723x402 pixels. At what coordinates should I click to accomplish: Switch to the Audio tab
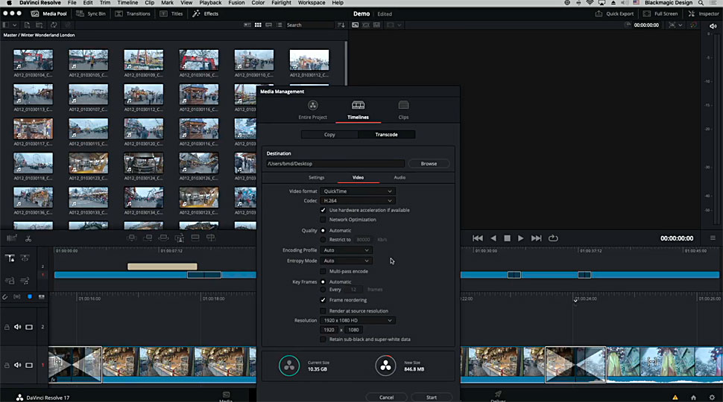(400, 177)
